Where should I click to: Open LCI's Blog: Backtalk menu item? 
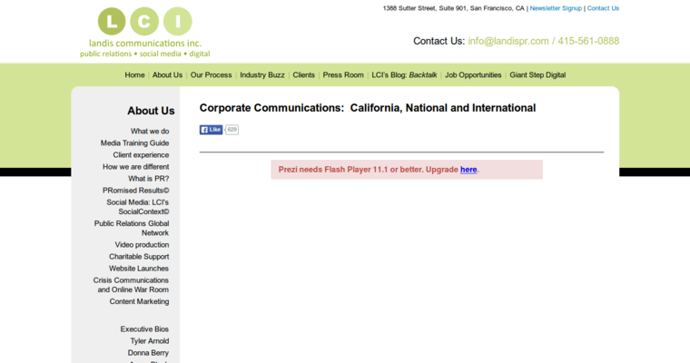(x=404, y=74)
